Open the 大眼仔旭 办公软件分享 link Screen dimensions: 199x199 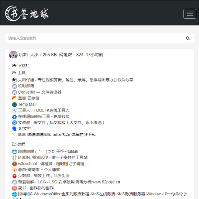pyautogui.click(x=76, y=80)
